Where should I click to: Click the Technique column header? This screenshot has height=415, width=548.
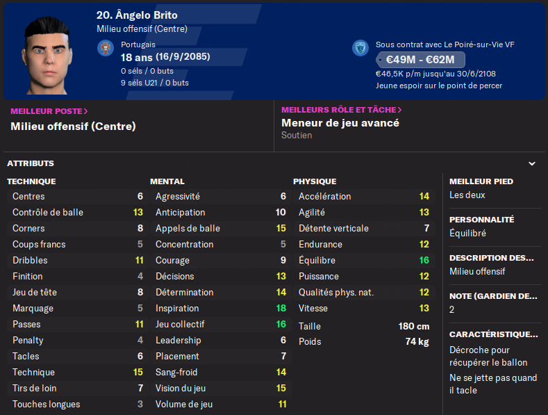point(31,181)
